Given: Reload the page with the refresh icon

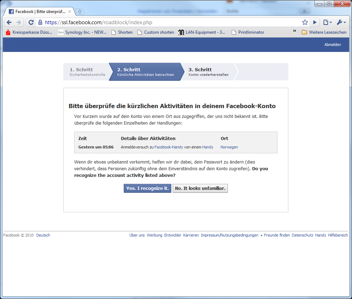Looking at the screenshot, I should [31, 22].
